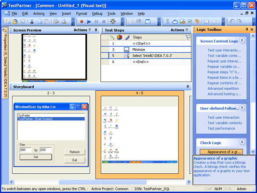Viewport: 257px width, 193px height.
Task: Click the Cut scissors icon
Action: (32, 22)
